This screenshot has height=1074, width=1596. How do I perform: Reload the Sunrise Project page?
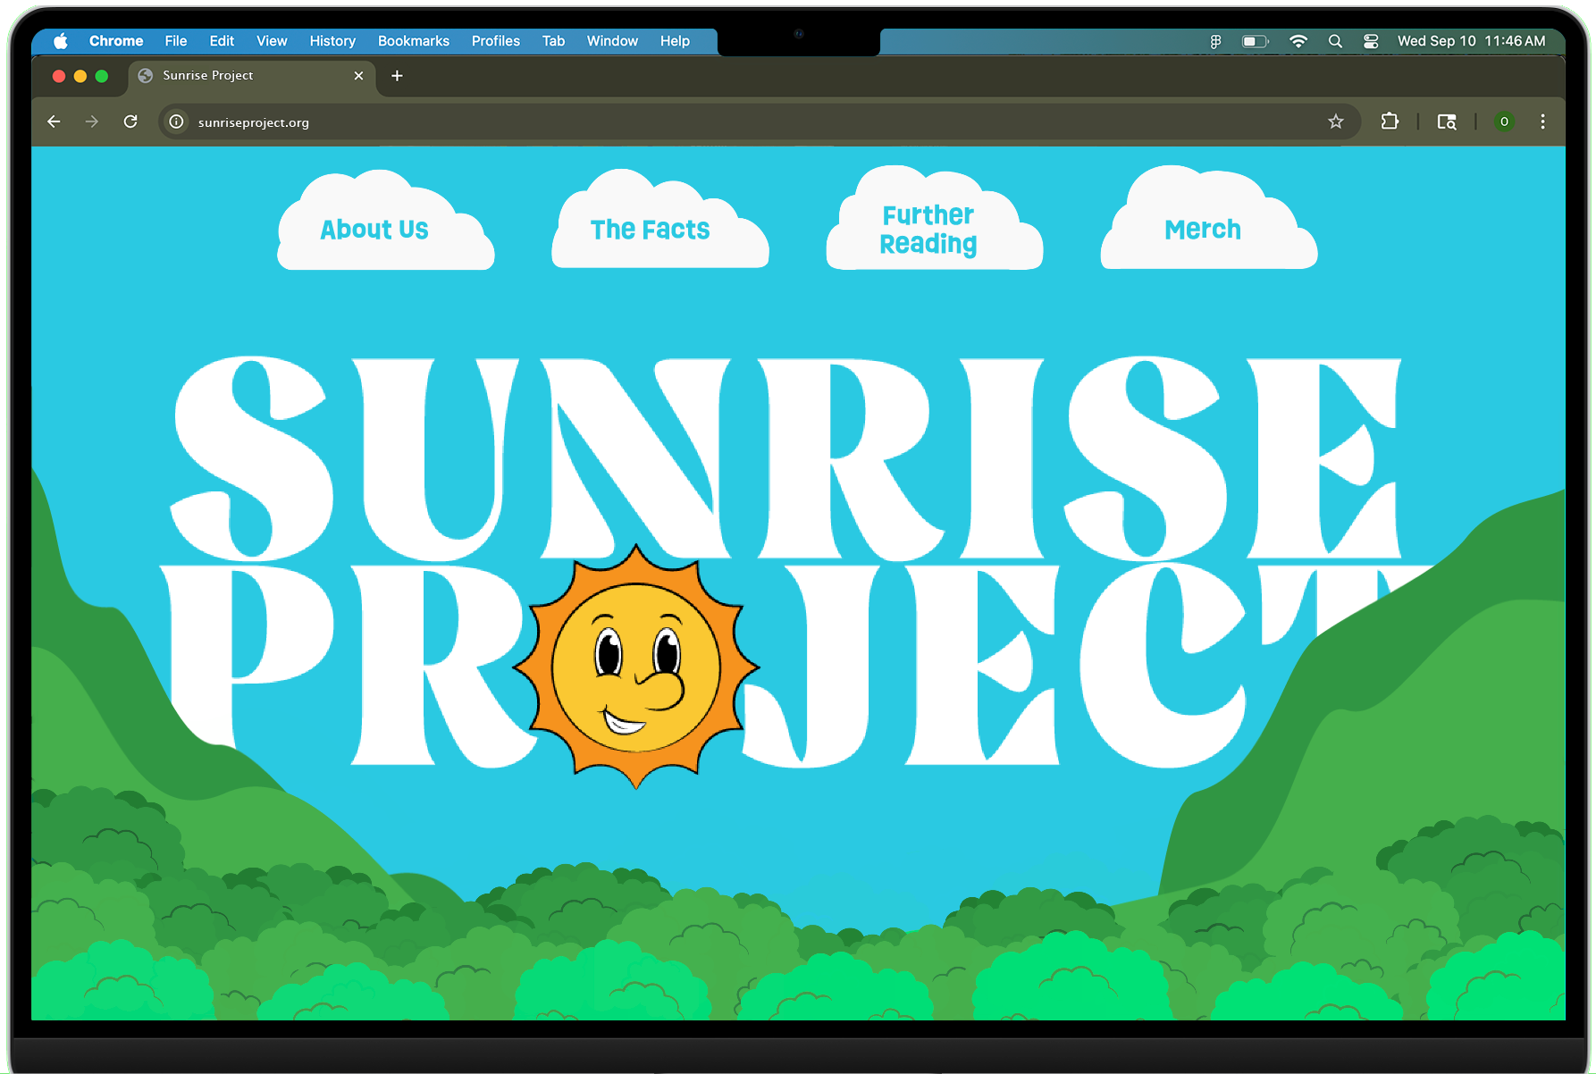point(130,122)
